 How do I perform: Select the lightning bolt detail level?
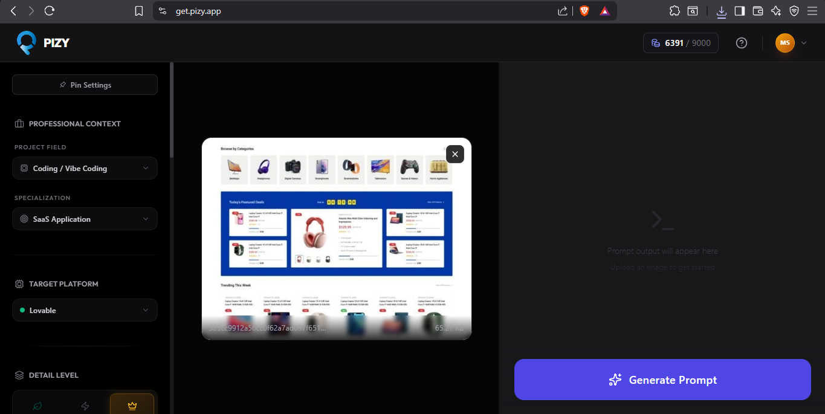point(85,406)
